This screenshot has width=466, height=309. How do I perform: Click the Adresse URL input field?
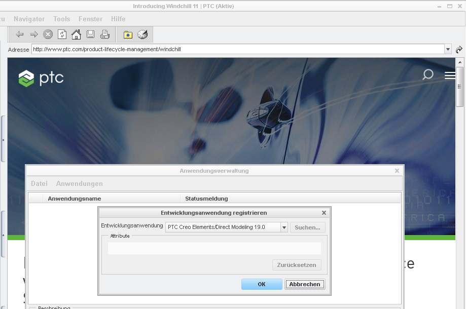click(x=238, y=49)
